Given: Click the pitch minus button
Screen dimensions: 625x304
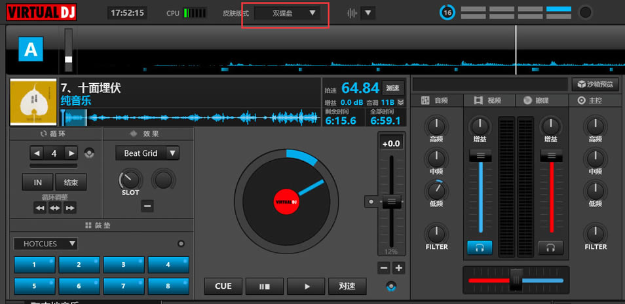Looking at the screenshot, I should (384, 268).
